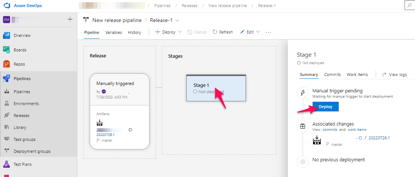
Task: Switch to the Pipeline tab
Action: pos(92,32)
